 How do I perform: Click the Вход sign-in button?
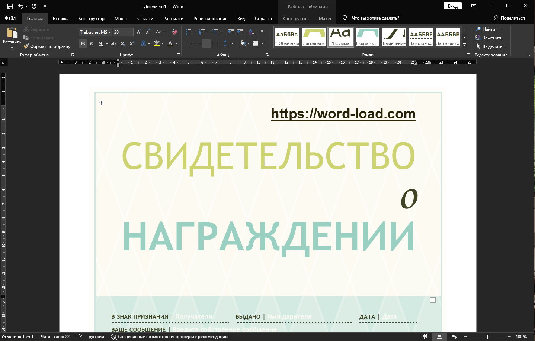[452, 6]
